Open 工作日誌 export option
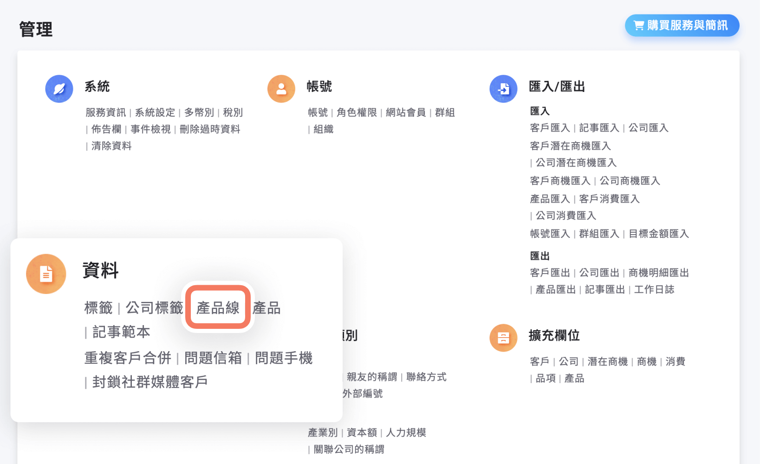This screenshot has width=760, height=464. (654, 289)
